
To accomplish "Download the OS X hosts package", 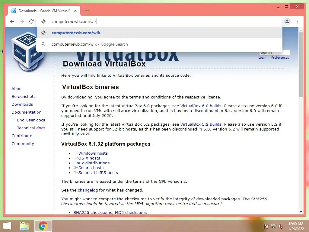I will [89, 158].
